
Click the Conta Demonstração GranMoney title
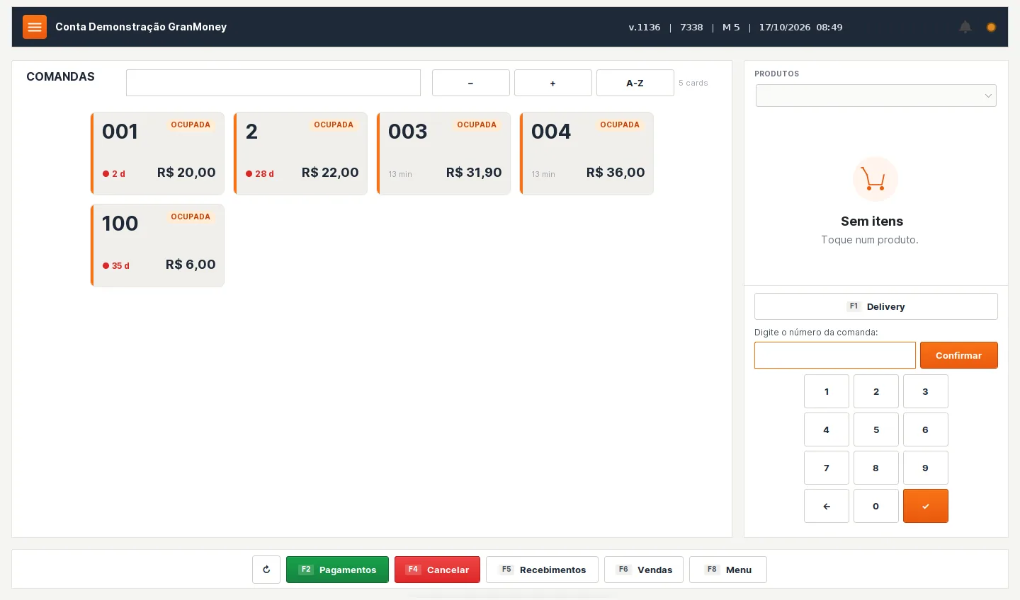pyautogui.click(x=141, y=27)
